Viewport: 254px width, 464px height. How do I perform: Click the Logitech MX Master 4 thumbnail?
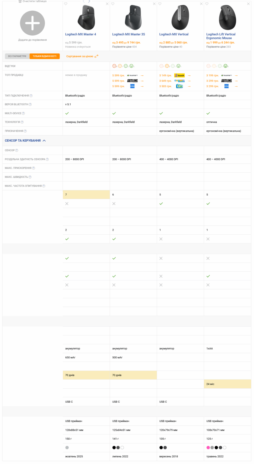tap(86, 17)
